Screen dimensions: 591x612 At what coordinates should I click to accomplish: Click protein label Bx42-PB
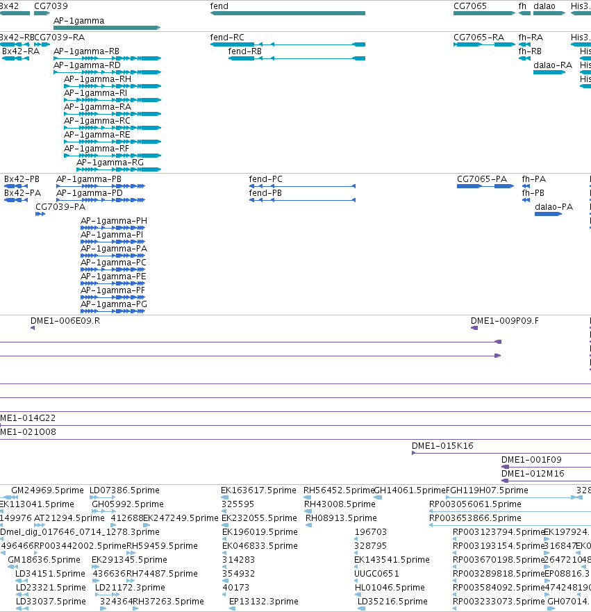pos(22,179)
